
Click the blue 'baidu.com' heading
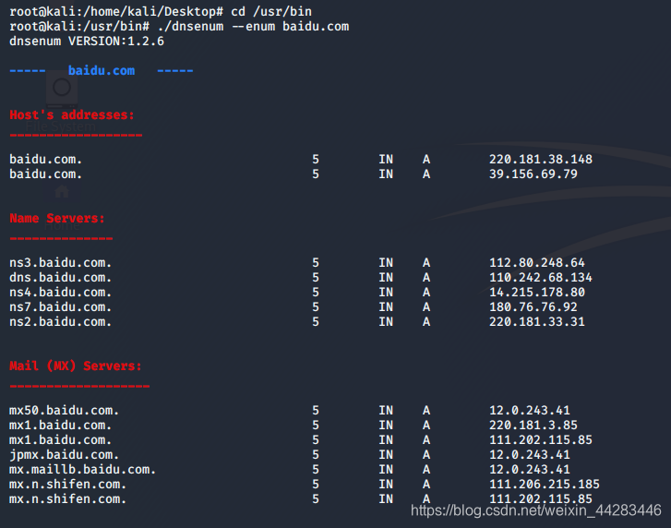point(102,70)
